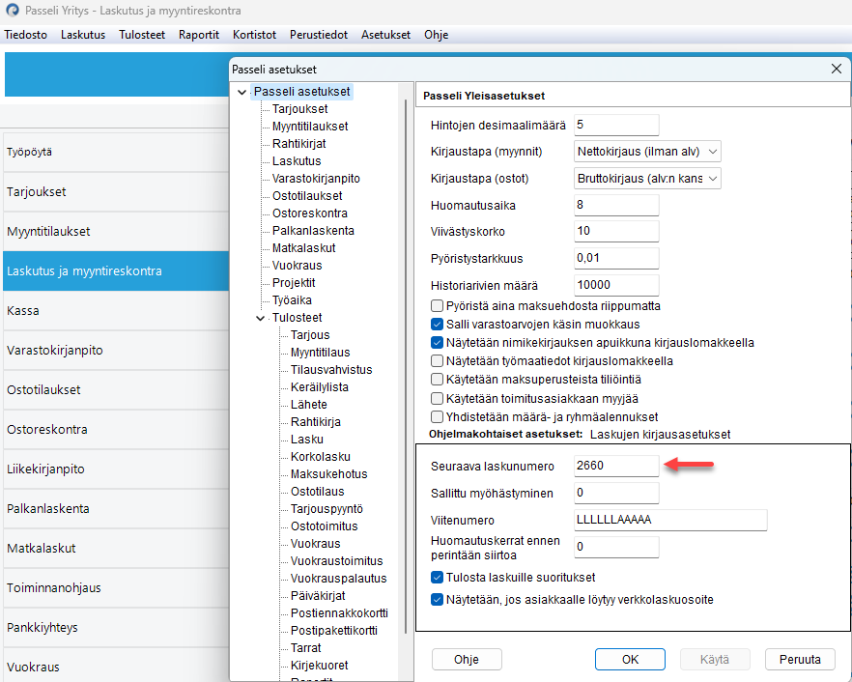Image resolution: width=852 pixels, height=682 pixels.
Task: Uncheck Salli varastoarvojen käsin muokkaus
Action: tap(437, 325)
